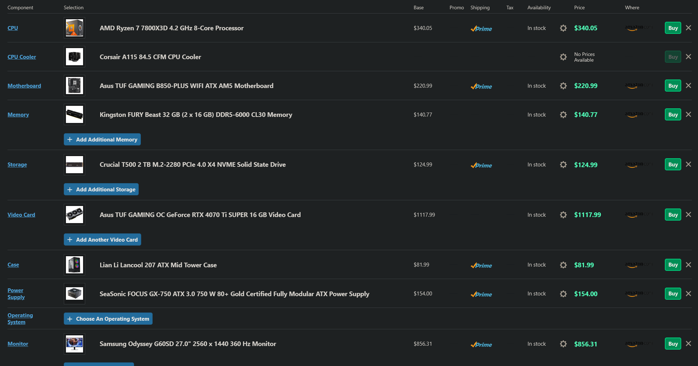Remove the Lian Li Lancool case
Viewport: 698px width, 366px height.
(688, 265)
